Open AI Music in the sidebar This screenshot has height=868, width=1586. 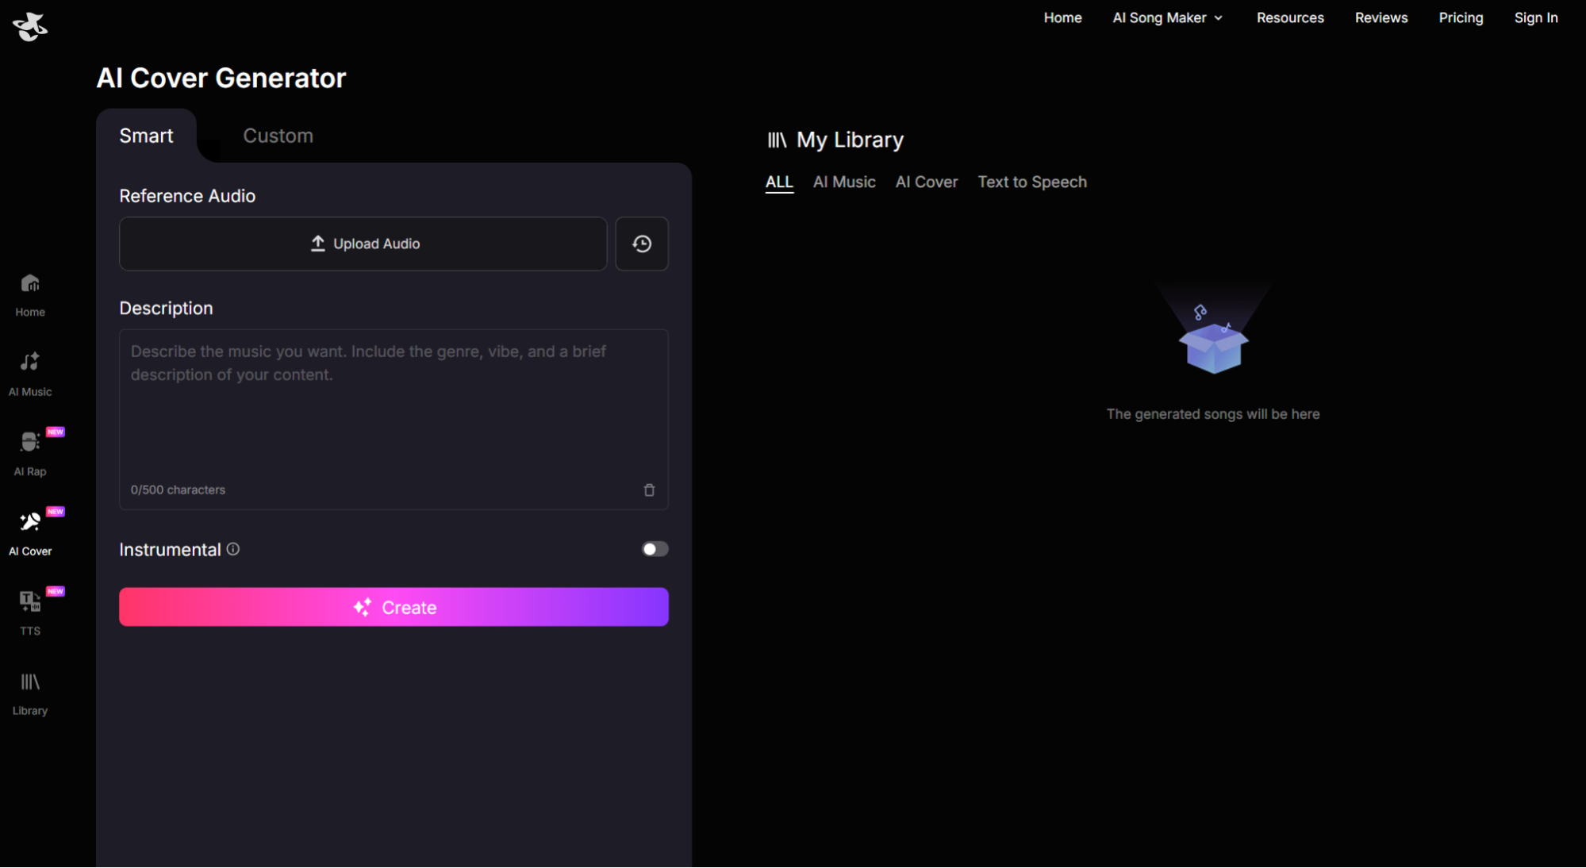(30, 374)
